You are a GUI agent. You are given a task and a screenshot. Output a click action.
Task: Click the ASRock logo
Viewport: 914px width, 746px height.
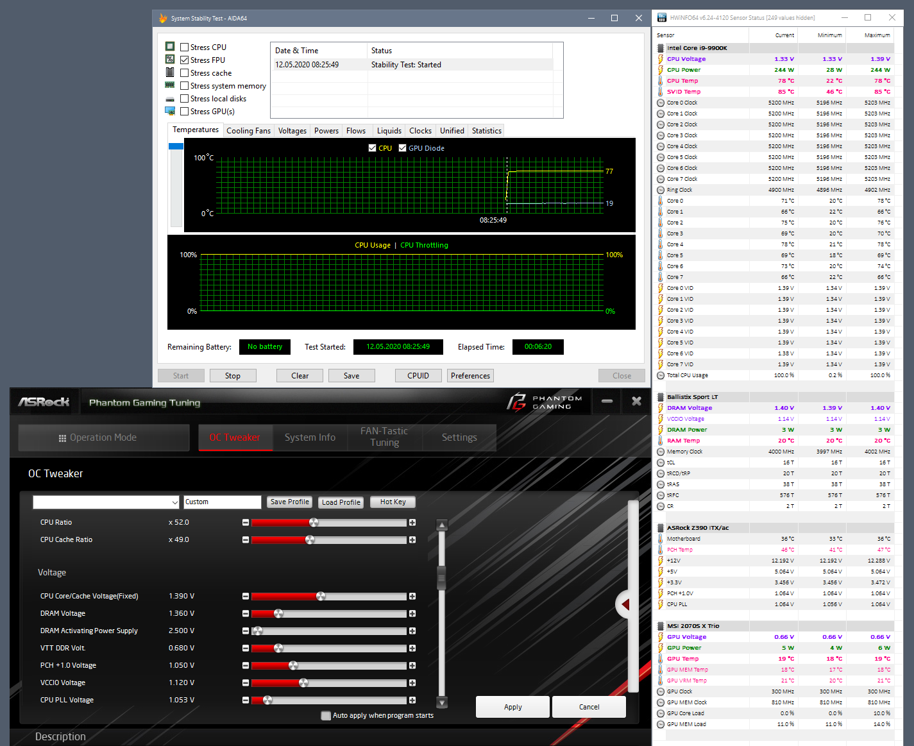click(44, 402)
